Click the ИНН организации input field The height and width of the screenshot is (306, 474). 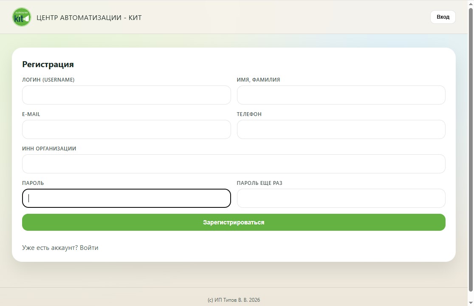tap(234, 164)
